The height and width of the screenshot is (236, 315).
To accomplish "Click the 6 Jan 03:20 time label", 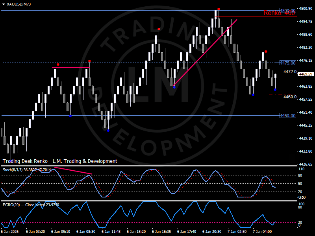I will pyautogui.click(x=35, y=232).
